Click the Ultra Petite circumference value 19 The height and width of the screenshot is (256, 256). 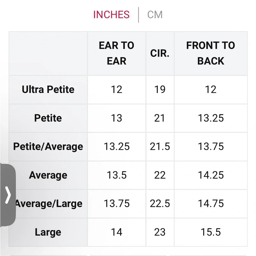160,89
